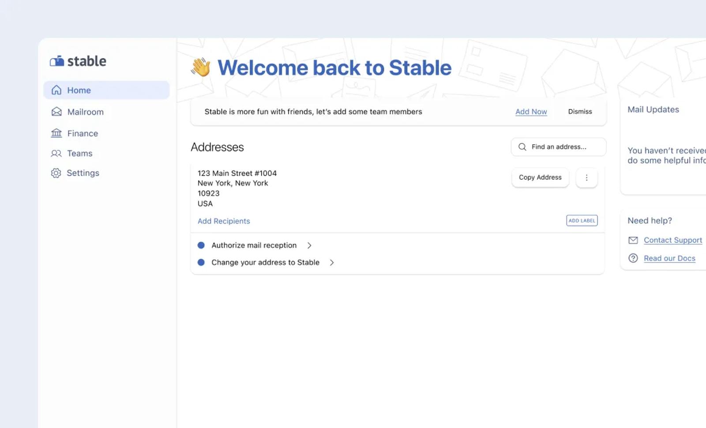Click the blue dot next to Change your address
This screenshot has width=706, height=428.
click(201, 262)
